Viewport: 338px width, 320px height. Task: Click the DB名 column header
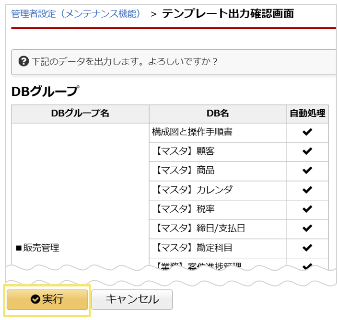click(x=218, y=114)
